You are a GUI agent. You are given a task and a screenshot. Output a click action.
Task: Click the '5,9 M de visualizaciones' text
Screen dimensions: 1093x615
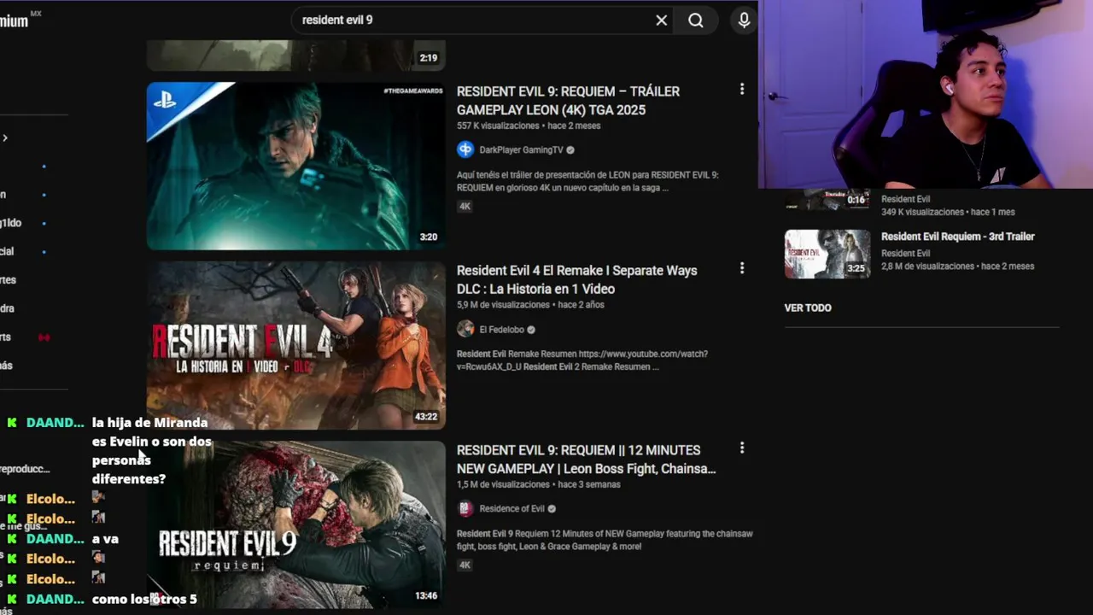(503, 305)
